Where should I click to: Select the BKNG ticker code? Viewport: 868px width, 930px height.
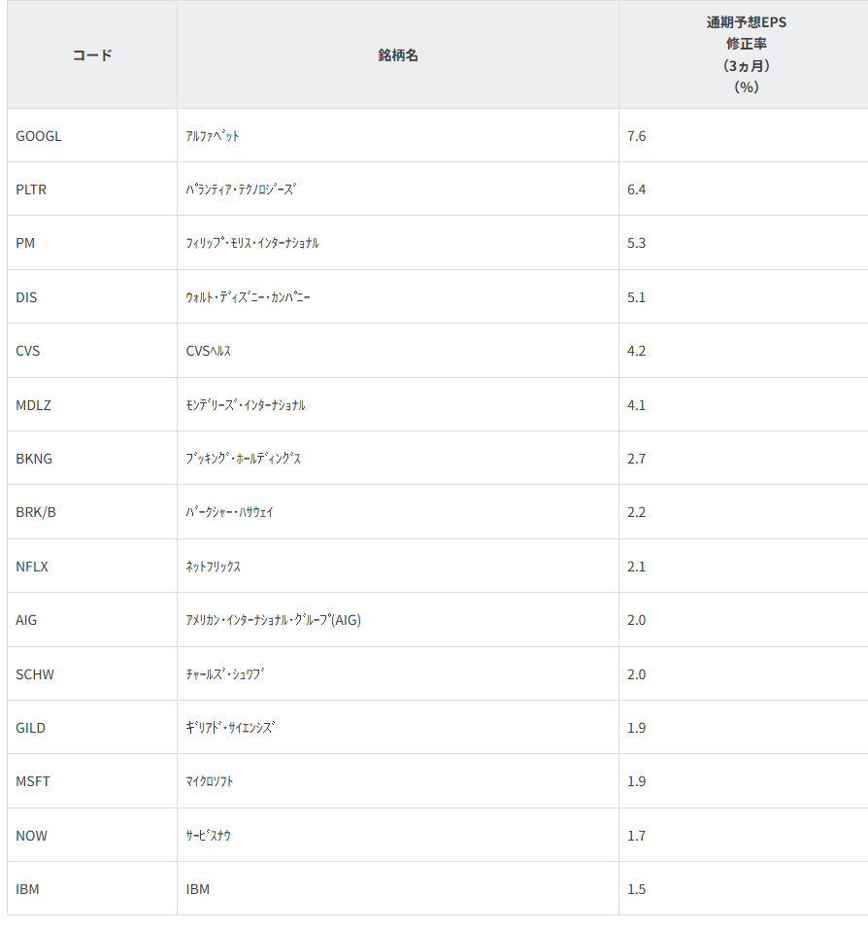click(x=34, y=459)
